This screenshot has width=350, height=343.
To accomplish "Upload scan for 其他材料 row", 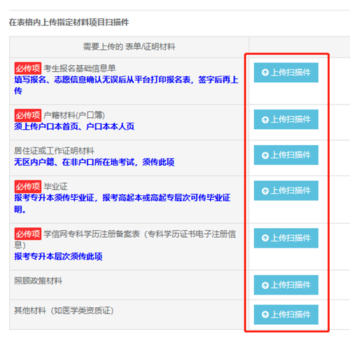I will [286, 314].
